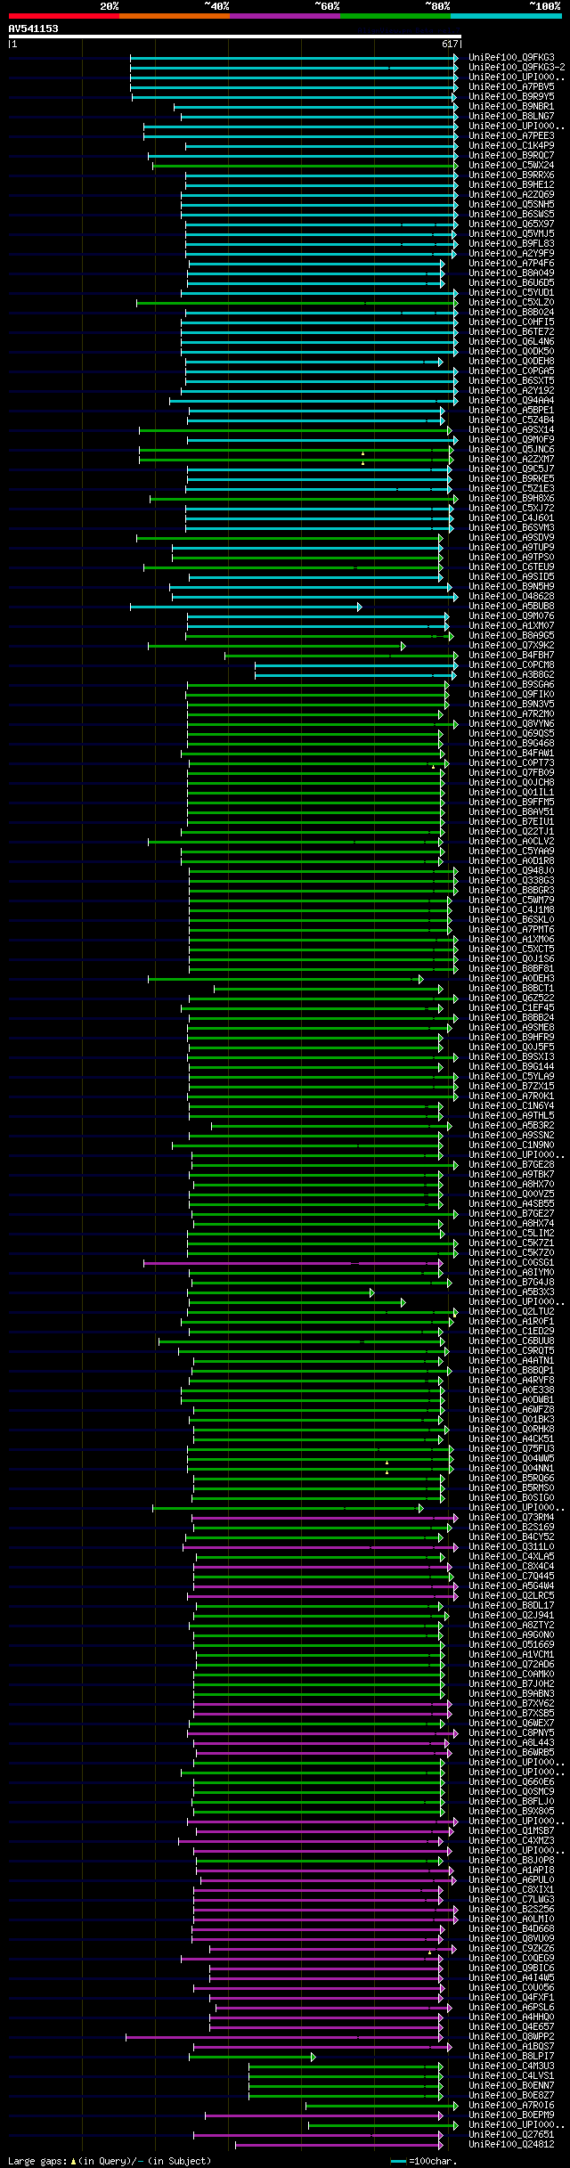570x2168 pixels.
Task: Select the UniRef100_C0PGA5 label
Action: [511, 371]
